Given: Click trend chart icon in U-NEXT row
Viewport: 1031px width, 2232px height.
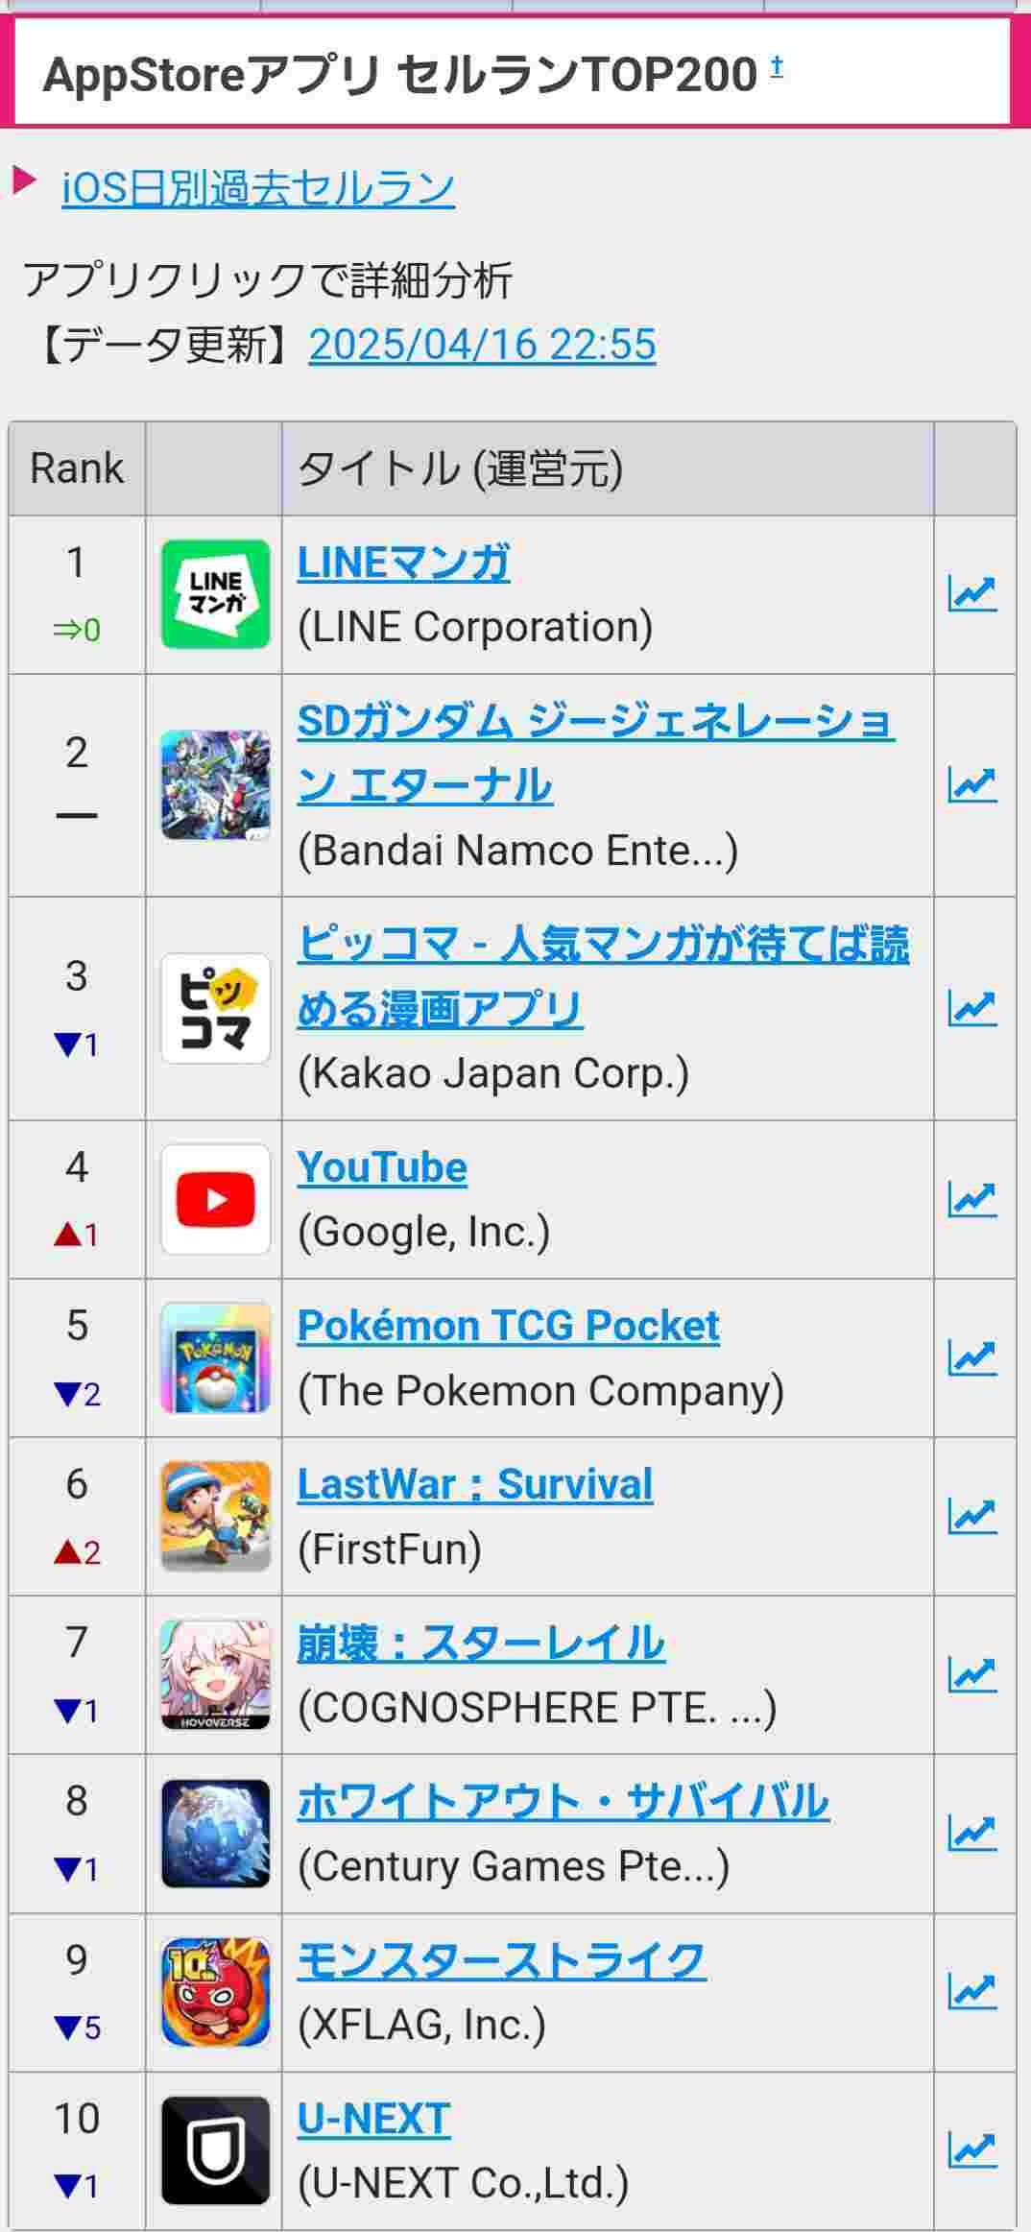Looking at the screenshot, I should [x=972, y=2150].
